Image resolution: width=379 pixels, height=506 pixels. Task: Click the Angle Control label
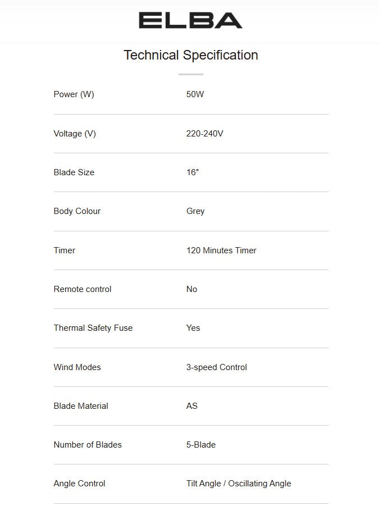click(x=79, y=484)
